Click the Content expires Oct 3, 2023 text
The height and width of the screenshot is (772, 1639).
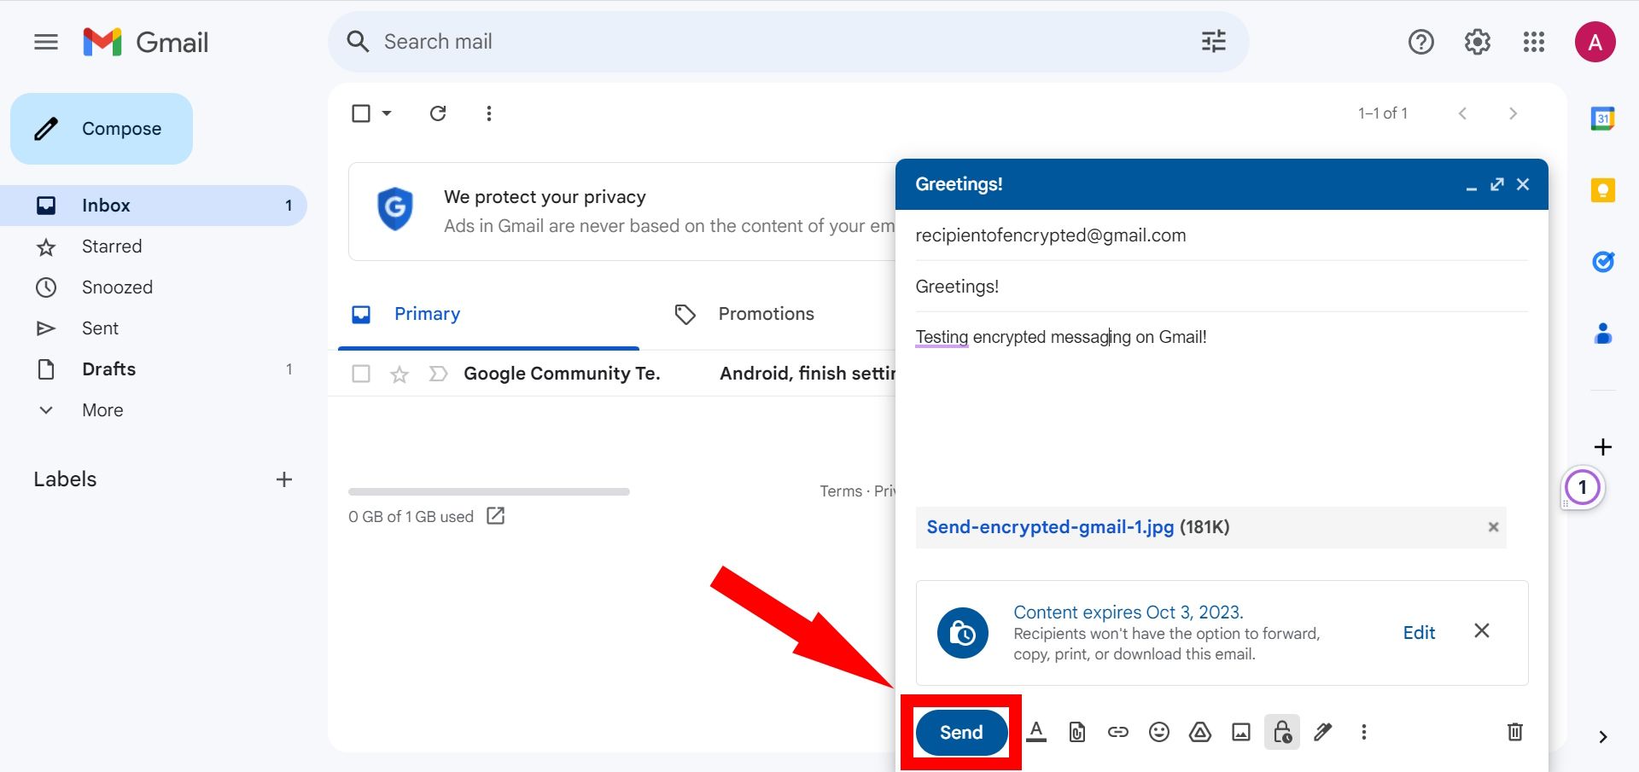click(1128, 612)
